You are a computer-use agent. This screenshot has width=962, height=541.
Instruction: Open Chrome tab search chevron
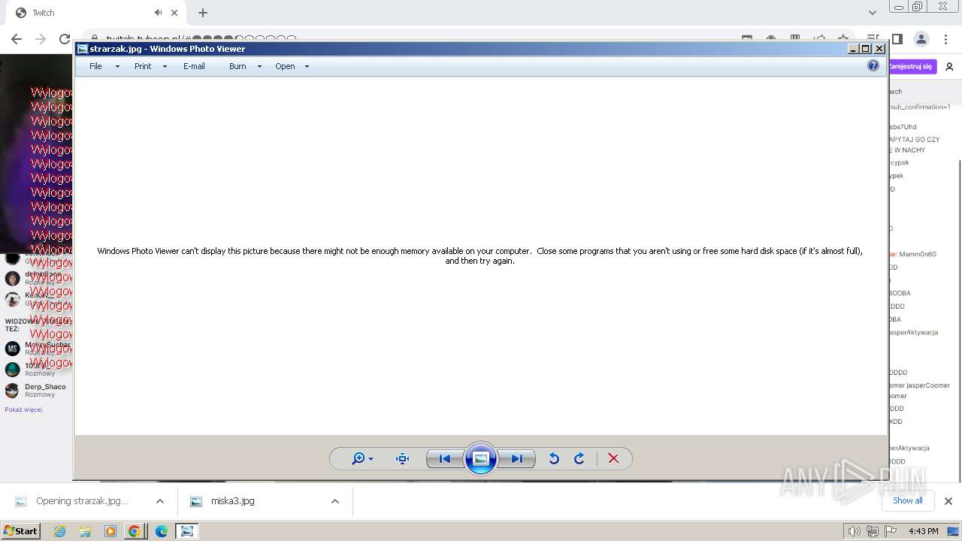click(x=872, y=13)
